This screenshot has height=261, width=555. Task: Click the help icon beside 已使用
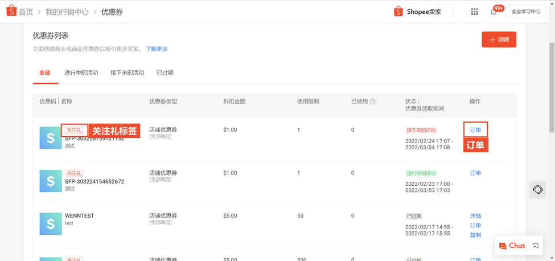pos(373,102)
